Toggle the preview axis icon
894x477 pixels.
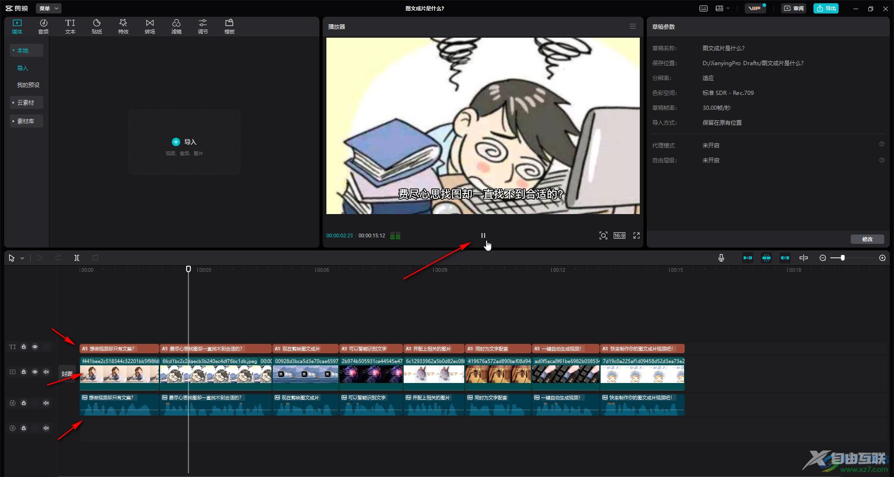point(804,258)
